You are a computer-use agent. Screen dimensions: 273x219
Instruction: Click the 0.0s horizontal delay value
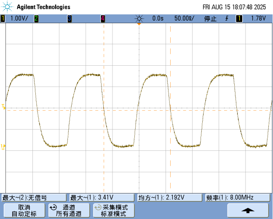tap(158, 19)
